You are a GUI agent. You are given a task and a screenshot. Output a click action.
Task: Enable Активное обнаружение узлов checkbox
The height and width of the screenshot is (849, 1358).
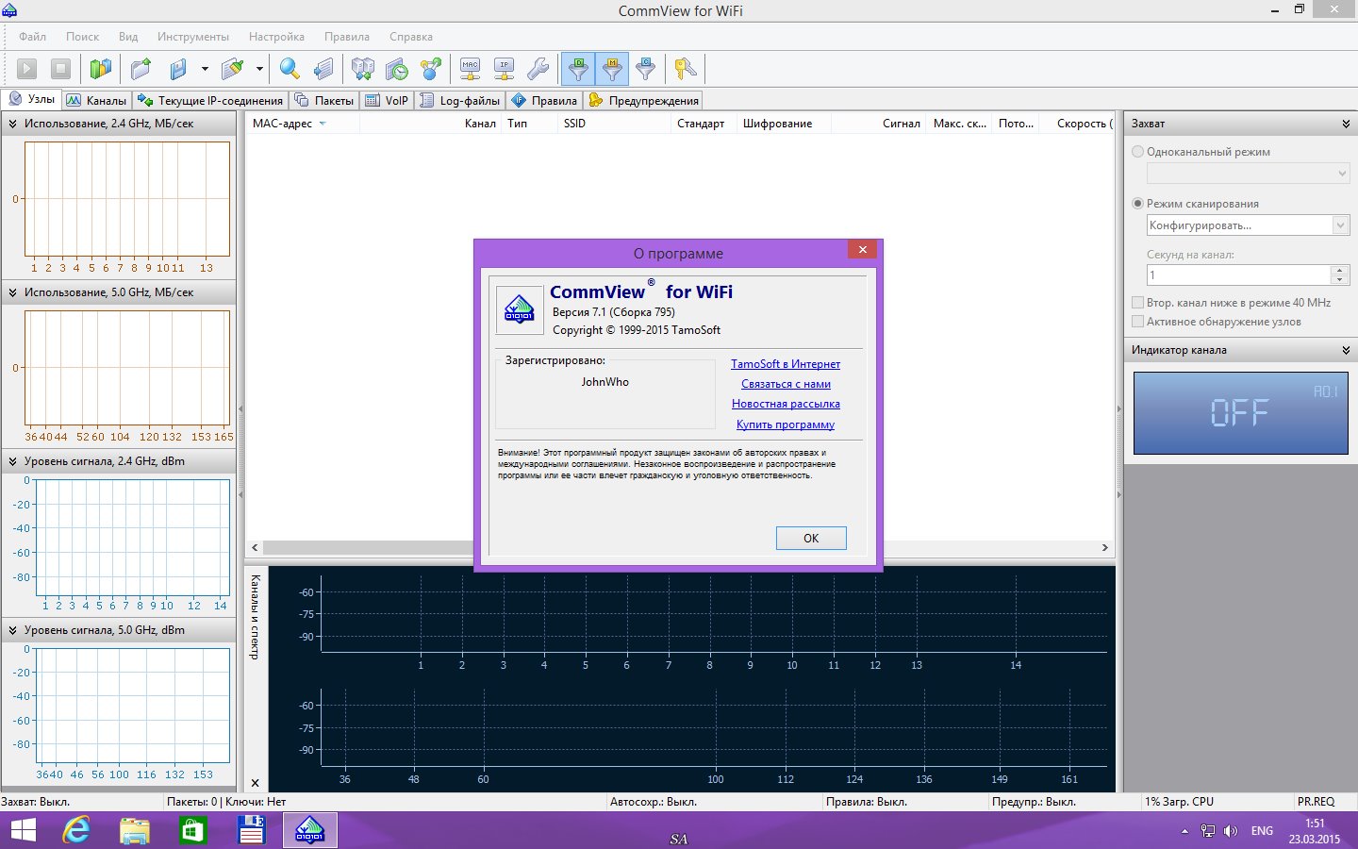(1138, 322)
